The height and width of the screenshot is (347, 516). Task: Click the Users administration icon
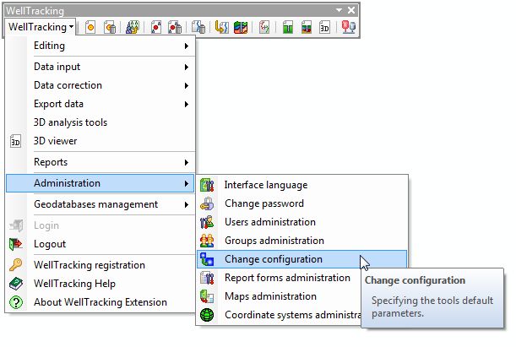207,222
